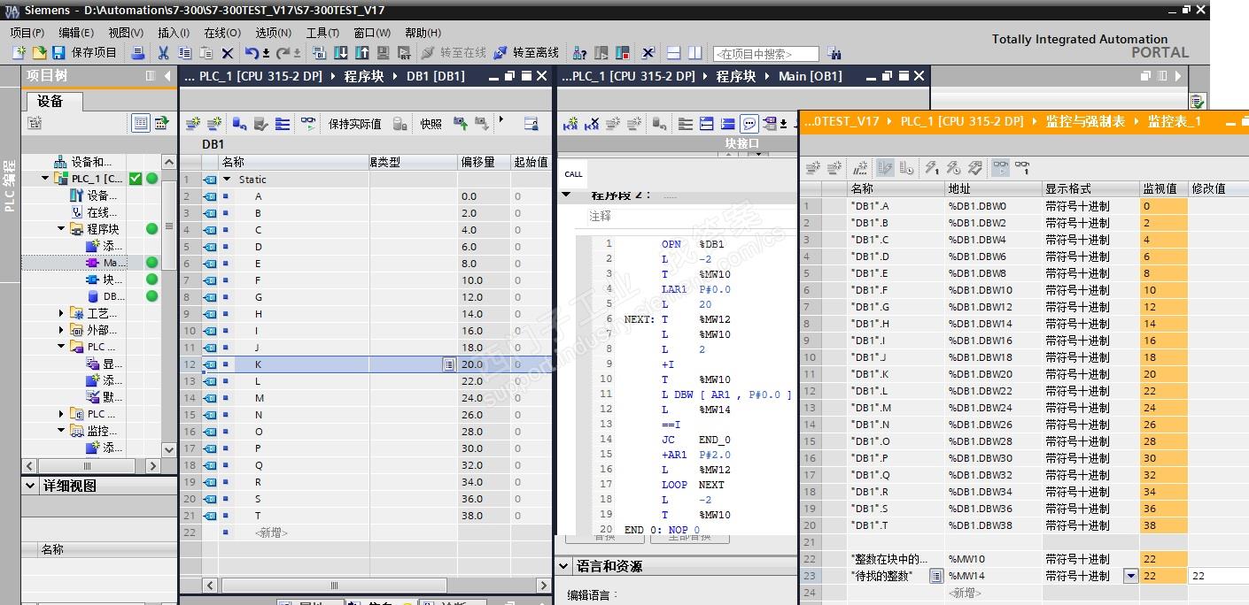
Task: Click the Cut scissors icon
Action: (x=163, y=53)
